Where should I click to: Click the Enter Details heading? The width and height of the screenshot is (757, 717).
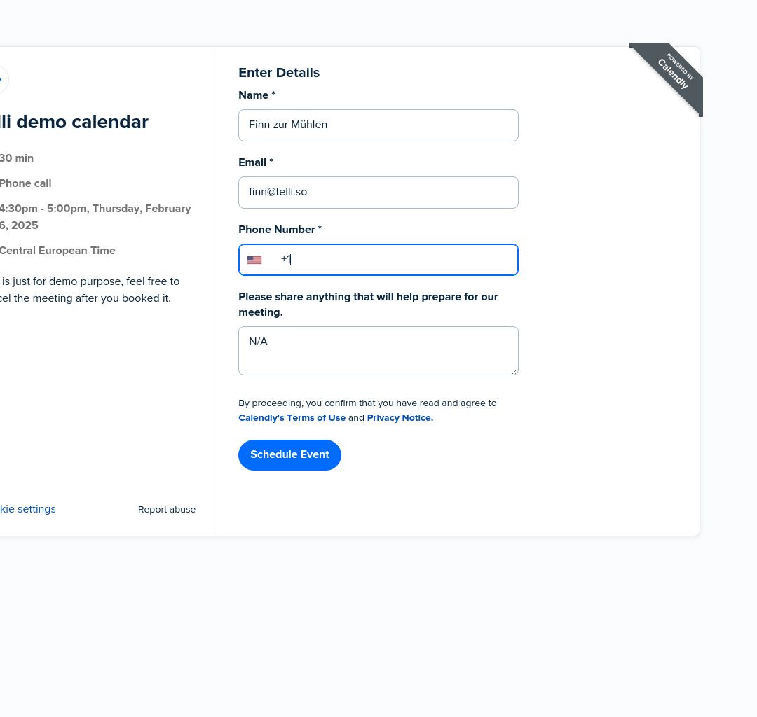[279, 73]
